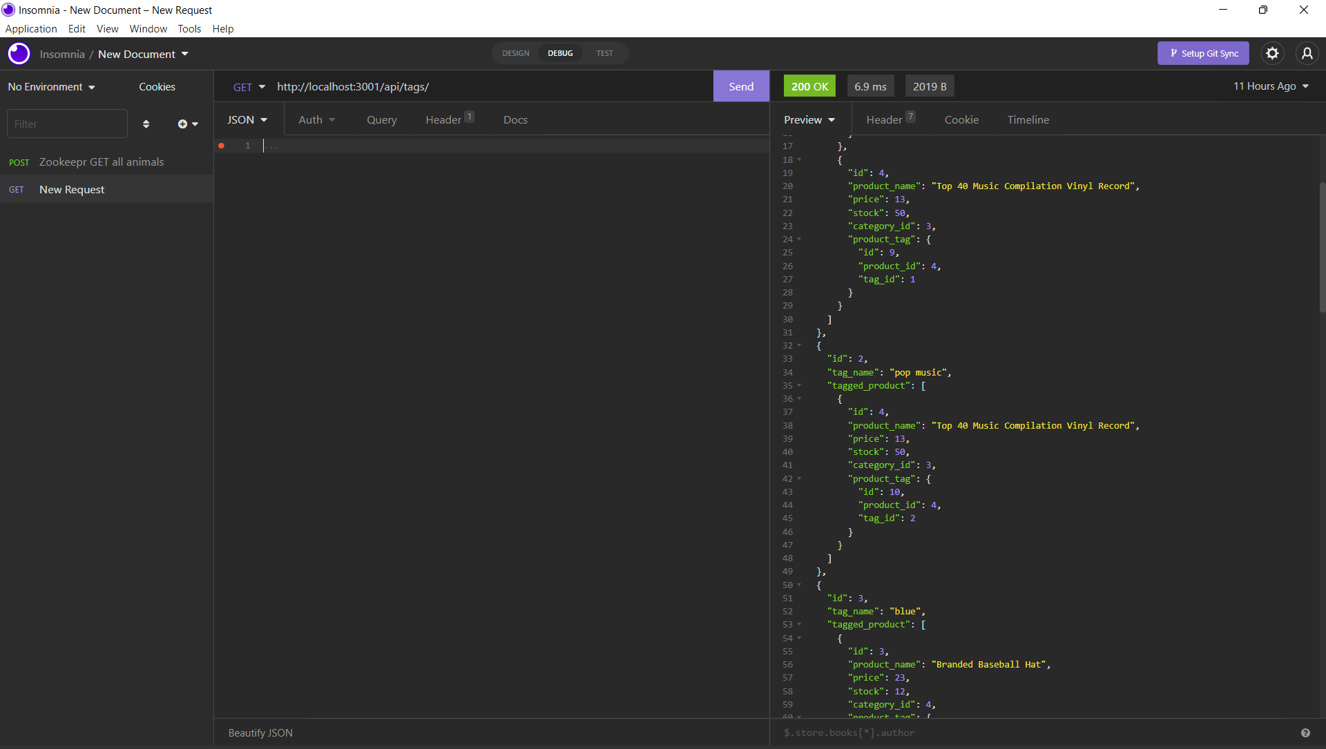Click the Send button
Screen dimensions: 1326x749
(740, 86)
